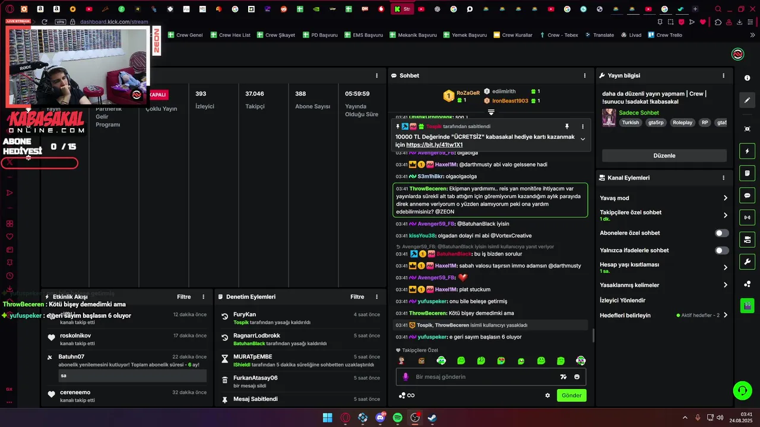The height and width of the screenshot is (427, 760).
Task: Click the profile avatar icon at top right
Action: (x=737, y=55)
